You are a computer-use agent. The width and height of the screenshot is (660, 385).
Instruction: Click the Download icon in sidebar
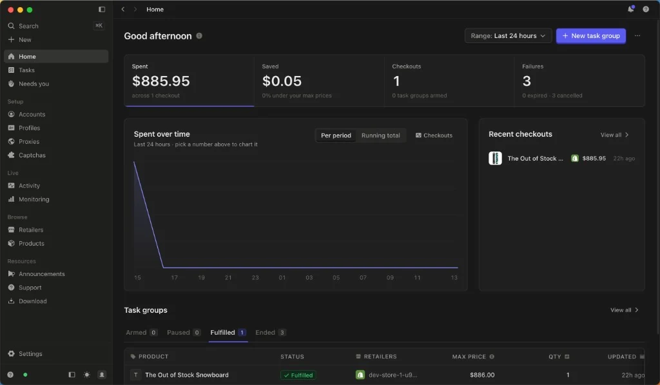12,301
